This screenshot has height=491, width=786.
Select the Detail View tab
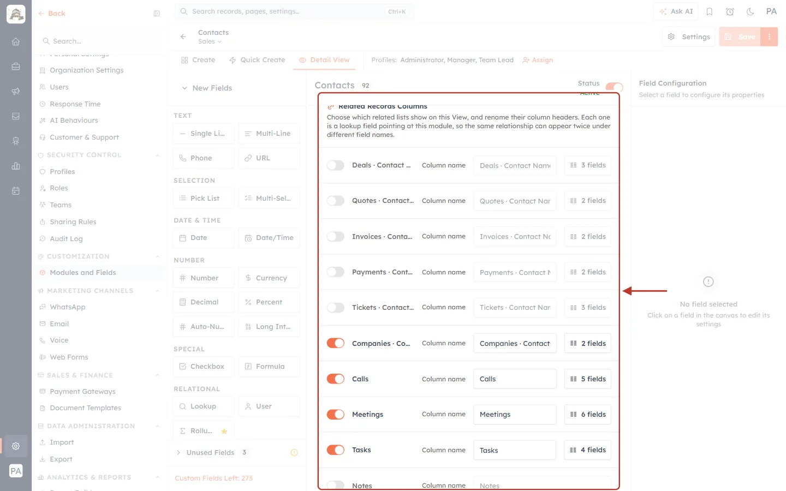click(x=324, y=60)
